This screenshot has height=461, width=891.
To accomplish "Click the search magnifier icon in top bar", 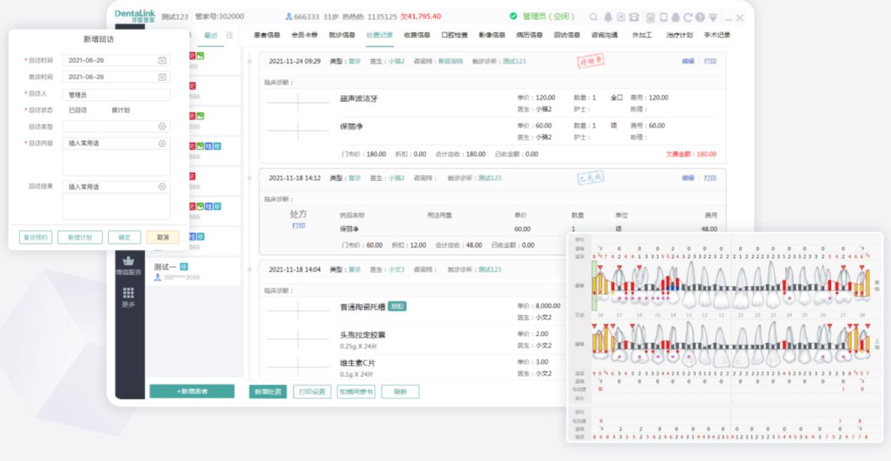I will click(x=594, y=17).
